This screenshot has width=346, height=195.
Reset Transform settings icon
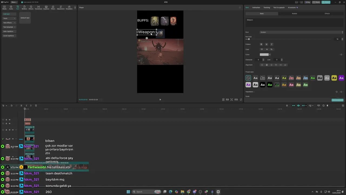click(337, 92)
